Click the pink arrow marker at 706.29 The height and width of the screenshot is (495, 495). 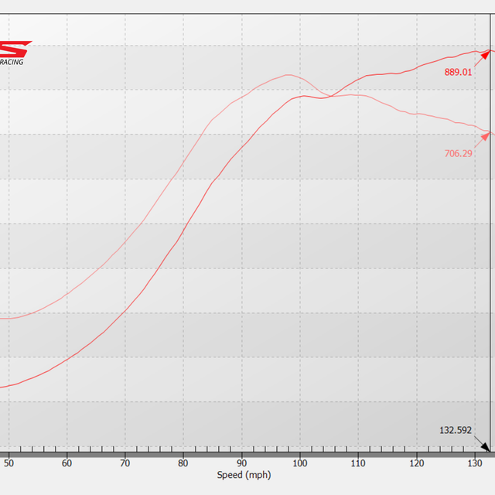pos(485,137)
